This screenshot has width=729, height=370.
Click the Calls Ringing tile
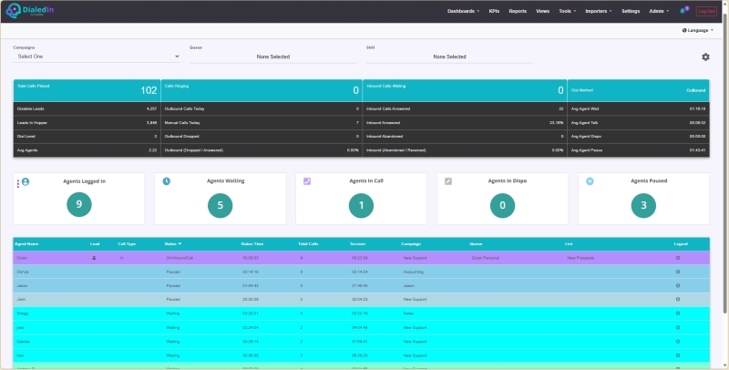(262, 90)
